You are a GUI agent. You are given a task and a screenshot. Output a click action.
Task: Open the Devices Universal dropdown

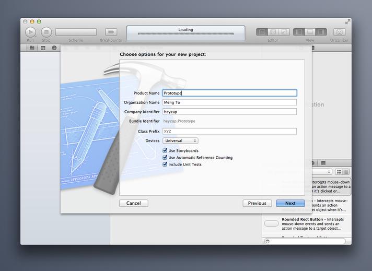180,140
